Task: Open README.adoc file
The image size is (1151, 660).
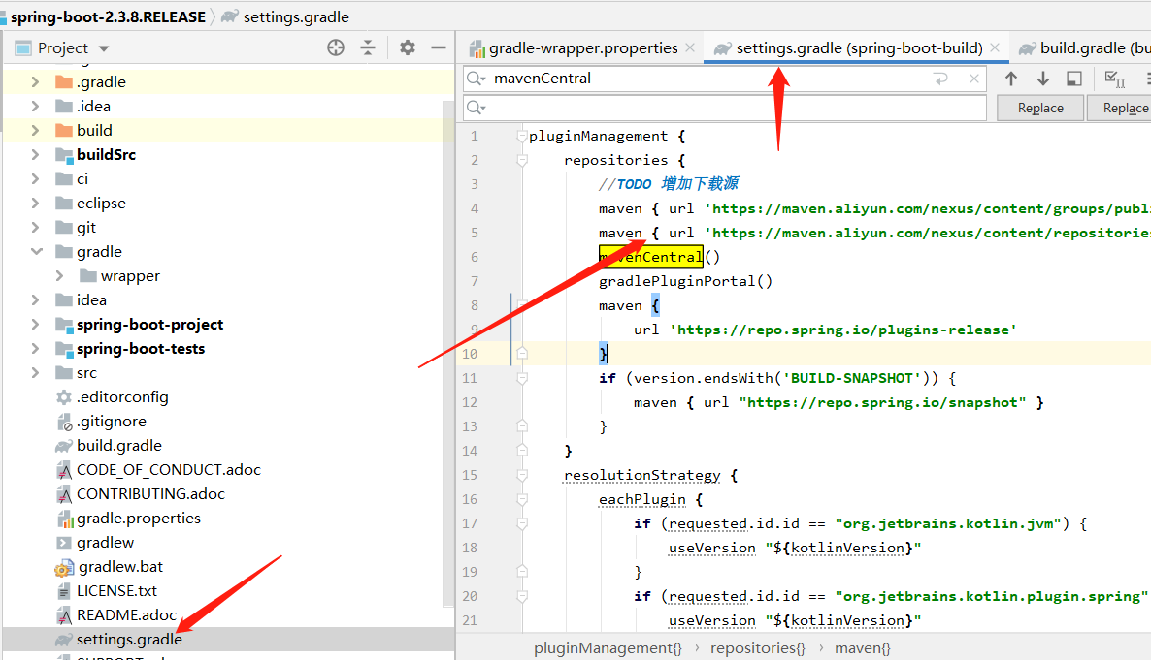Action: point(126,614)
